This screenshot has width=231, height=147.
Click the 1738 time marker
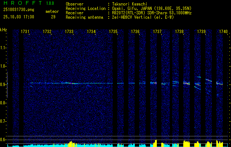click(179, 31)
